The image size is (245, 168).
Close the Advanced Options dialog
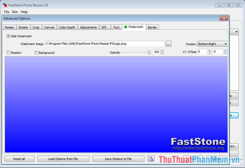(x=224, y=19)
